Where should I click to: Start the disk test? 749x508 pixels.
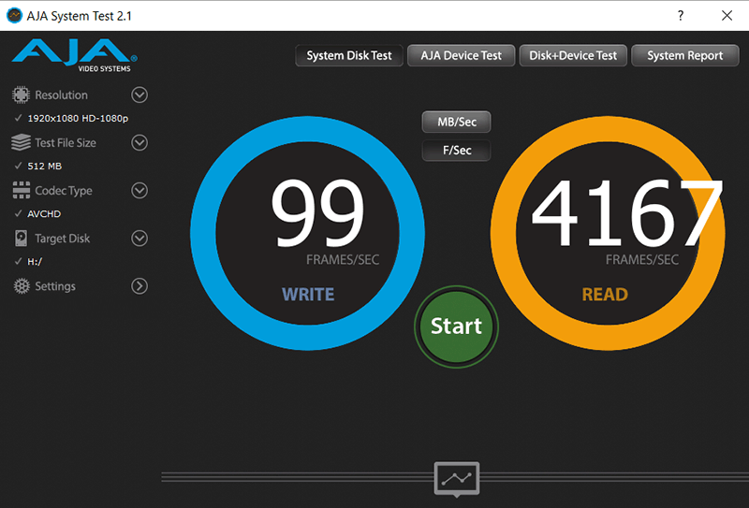coord(457,327)
